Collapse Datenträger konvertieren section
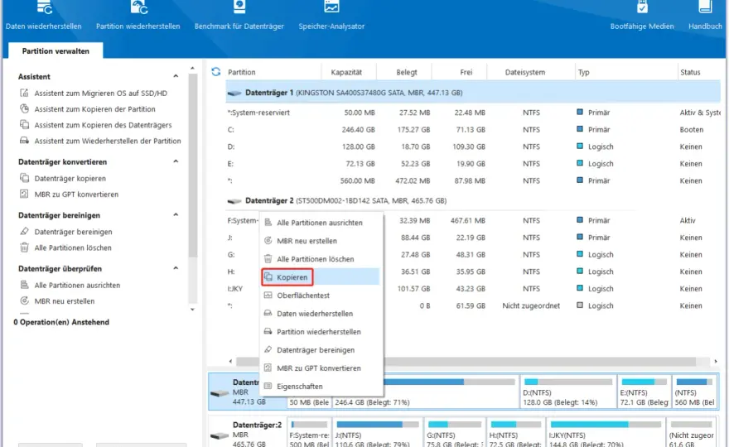 [176, 161]
